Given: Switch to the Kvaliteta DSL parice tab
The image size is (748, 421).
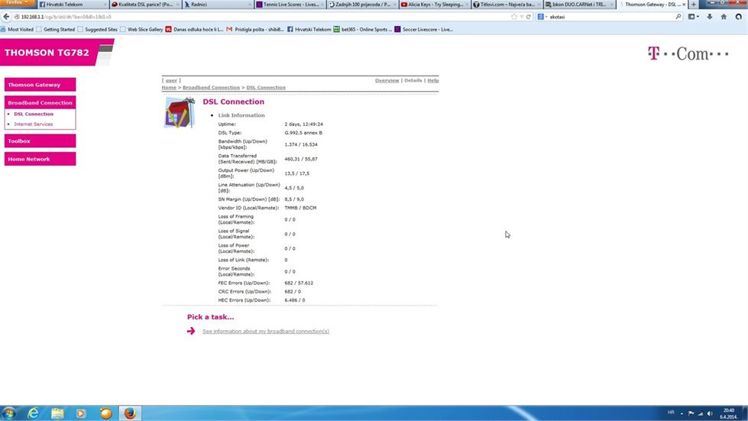Looking at the screenshot, I should tap(145, 5).
